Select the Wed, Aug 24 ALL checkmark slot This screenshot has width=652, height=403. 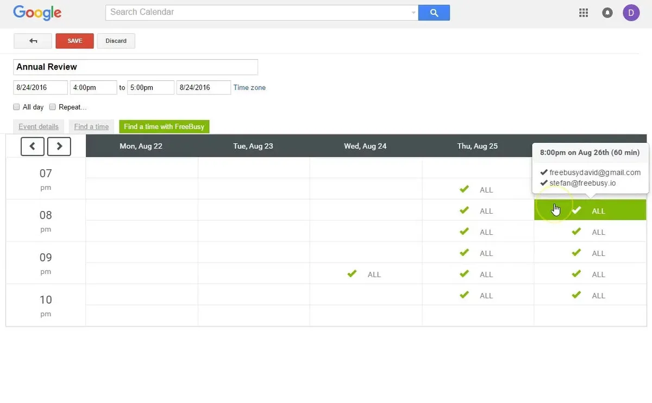[x=366, y=274]
